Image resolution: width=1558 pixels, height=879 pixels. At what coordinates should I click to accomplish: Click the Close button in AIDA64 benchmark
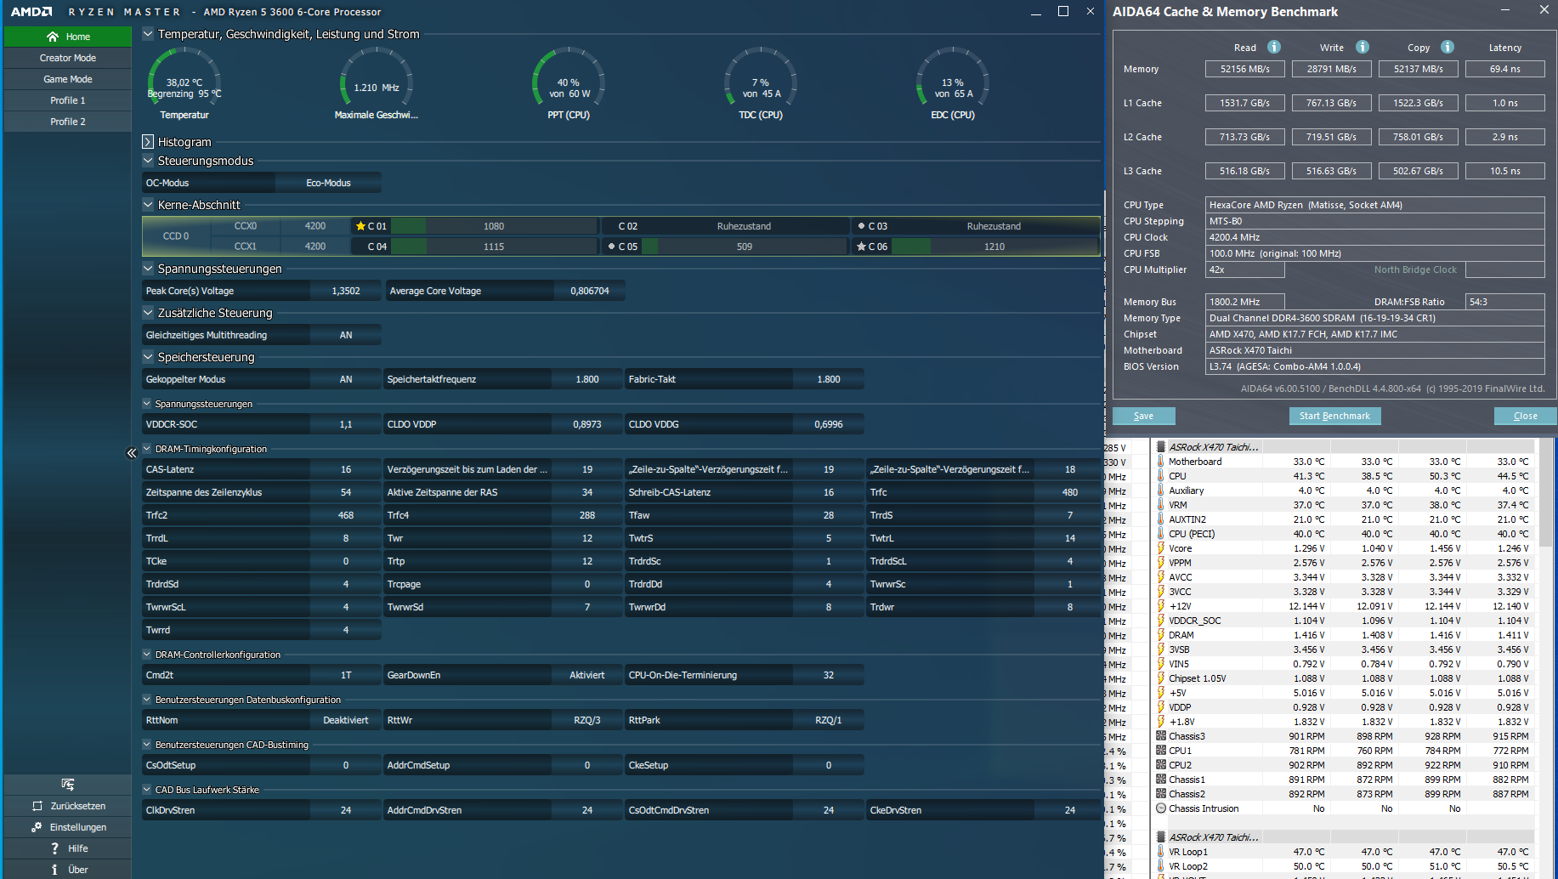click(1526, 416)
